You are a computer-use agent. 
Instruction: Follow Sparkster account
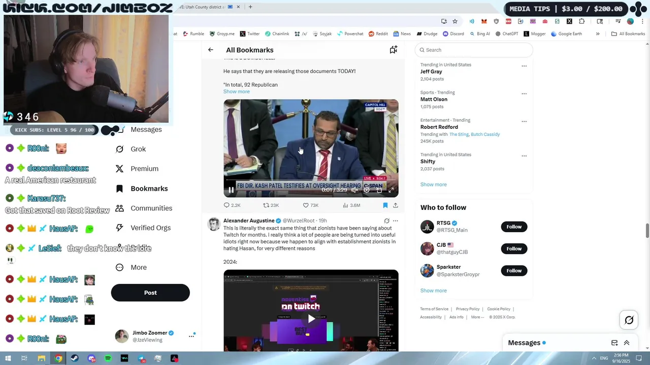tap(514, 271)
